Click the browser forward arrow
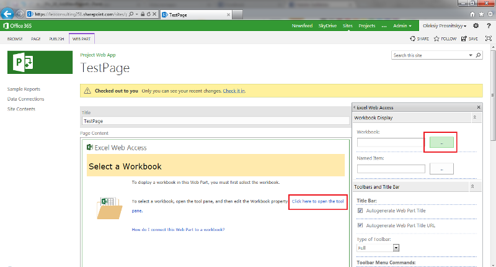The width and height of the screenshot is (496, 267). pyautogui.click(x=19, y=14)
